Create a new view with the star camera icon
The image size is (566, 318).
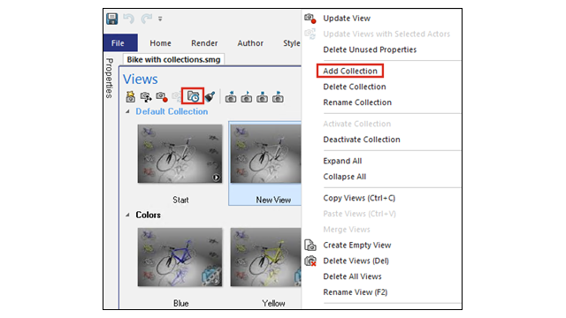pos(130,96)
